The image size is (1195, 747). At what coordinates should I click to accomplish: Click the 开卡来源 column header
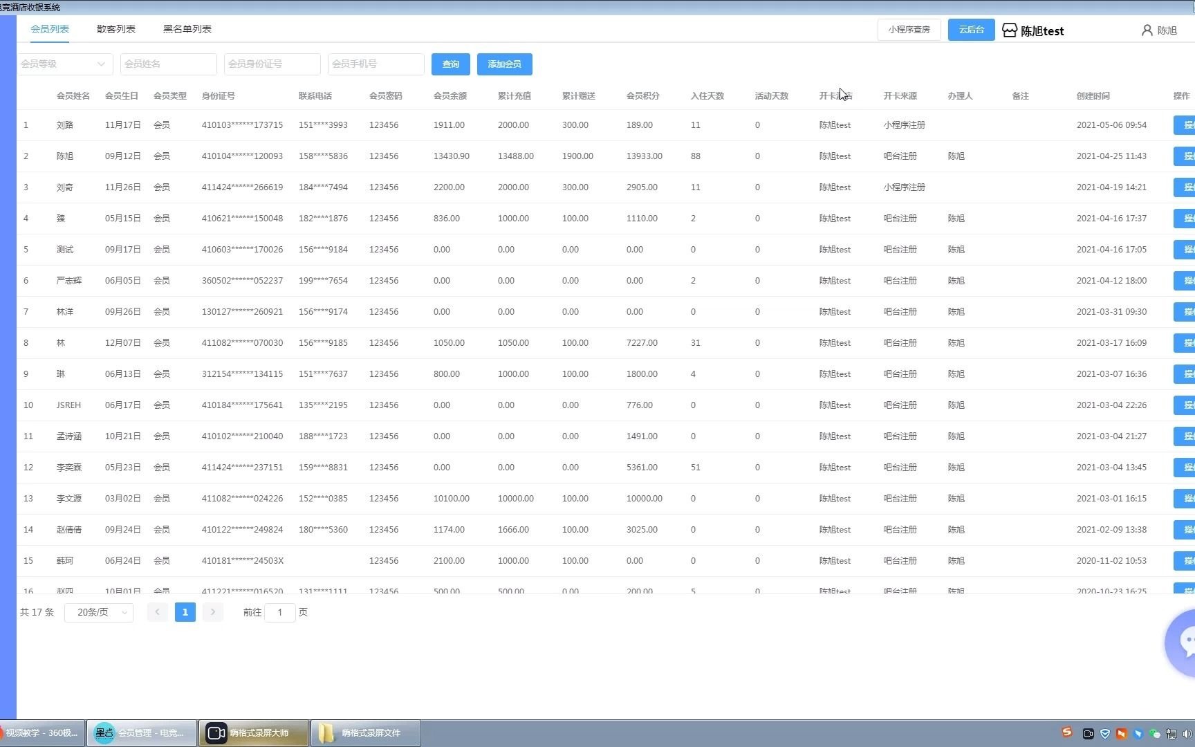pos(900,96)
